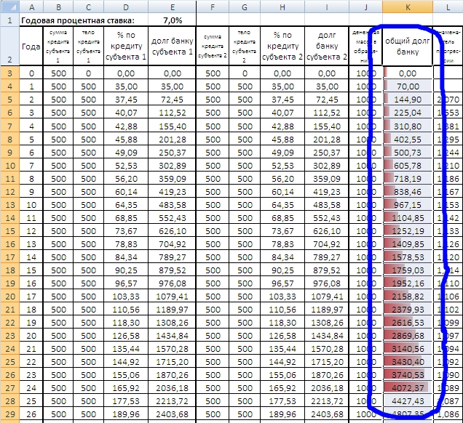The height and width of the screenshot is (423, 463).
Task: Click the select-all corner of the sheet
Action: [x=10, y=7]
